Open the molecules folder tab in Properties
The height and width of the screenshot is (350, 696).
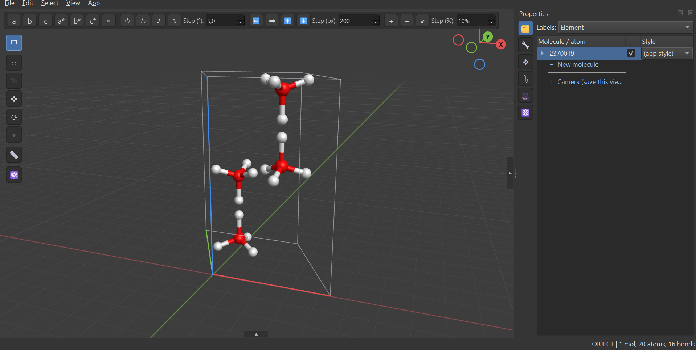(x=525, y=28)
